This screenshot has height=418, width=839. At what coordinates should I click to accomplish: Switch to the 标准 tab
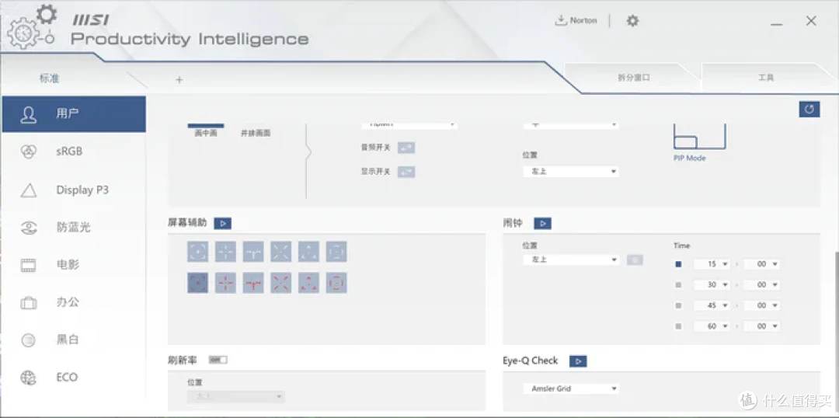point(49,78)
